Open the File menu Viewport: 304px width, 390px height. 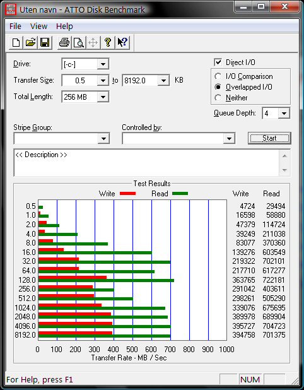click(15, 26)
